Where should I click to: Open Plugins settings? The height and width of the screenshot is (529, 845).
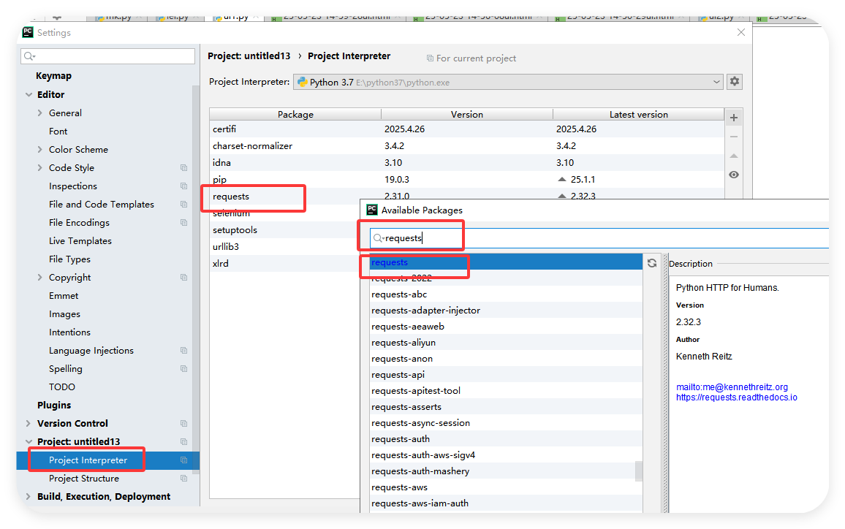pyautogui.click(x=54, y=405)
